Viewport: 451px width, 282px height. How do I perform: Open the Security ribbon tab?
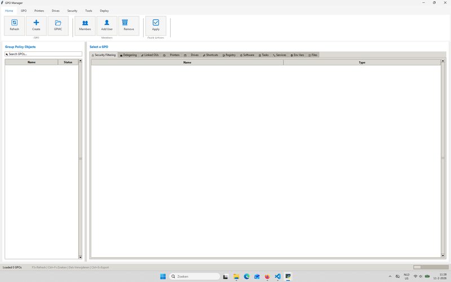(x=72, y=11)
